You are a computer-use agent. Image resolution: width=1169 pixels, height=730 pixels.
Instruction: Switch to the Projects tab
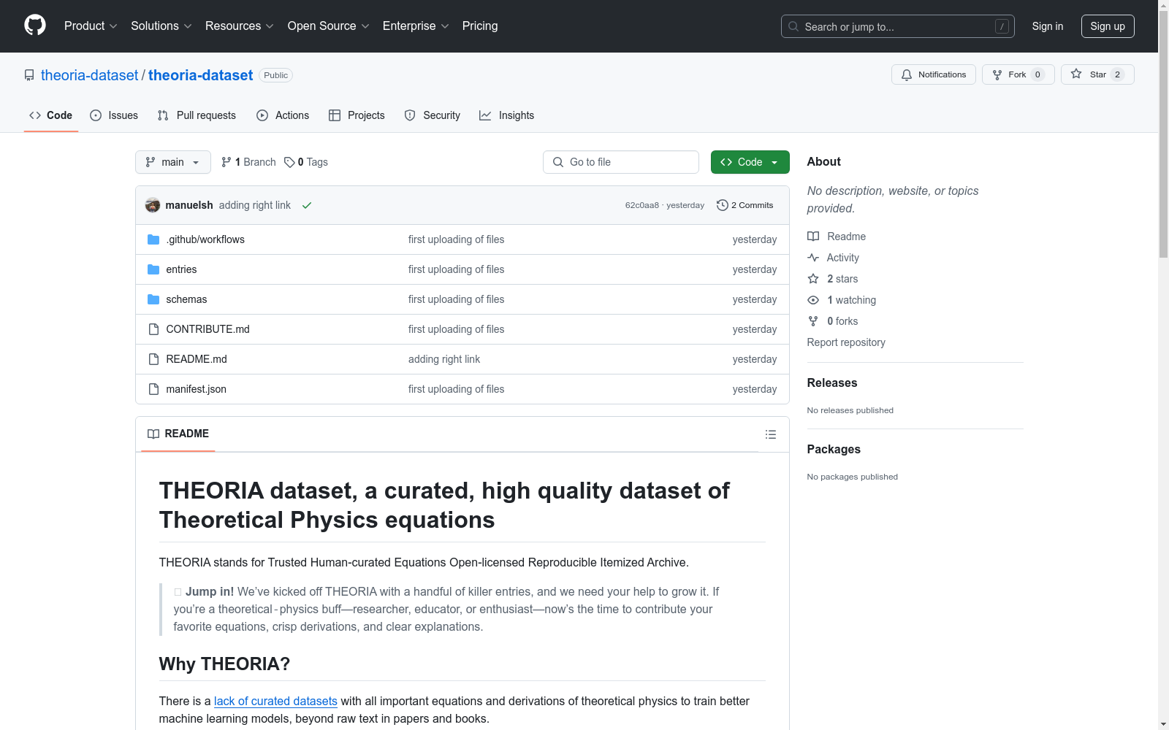click(x=357, y=115)
